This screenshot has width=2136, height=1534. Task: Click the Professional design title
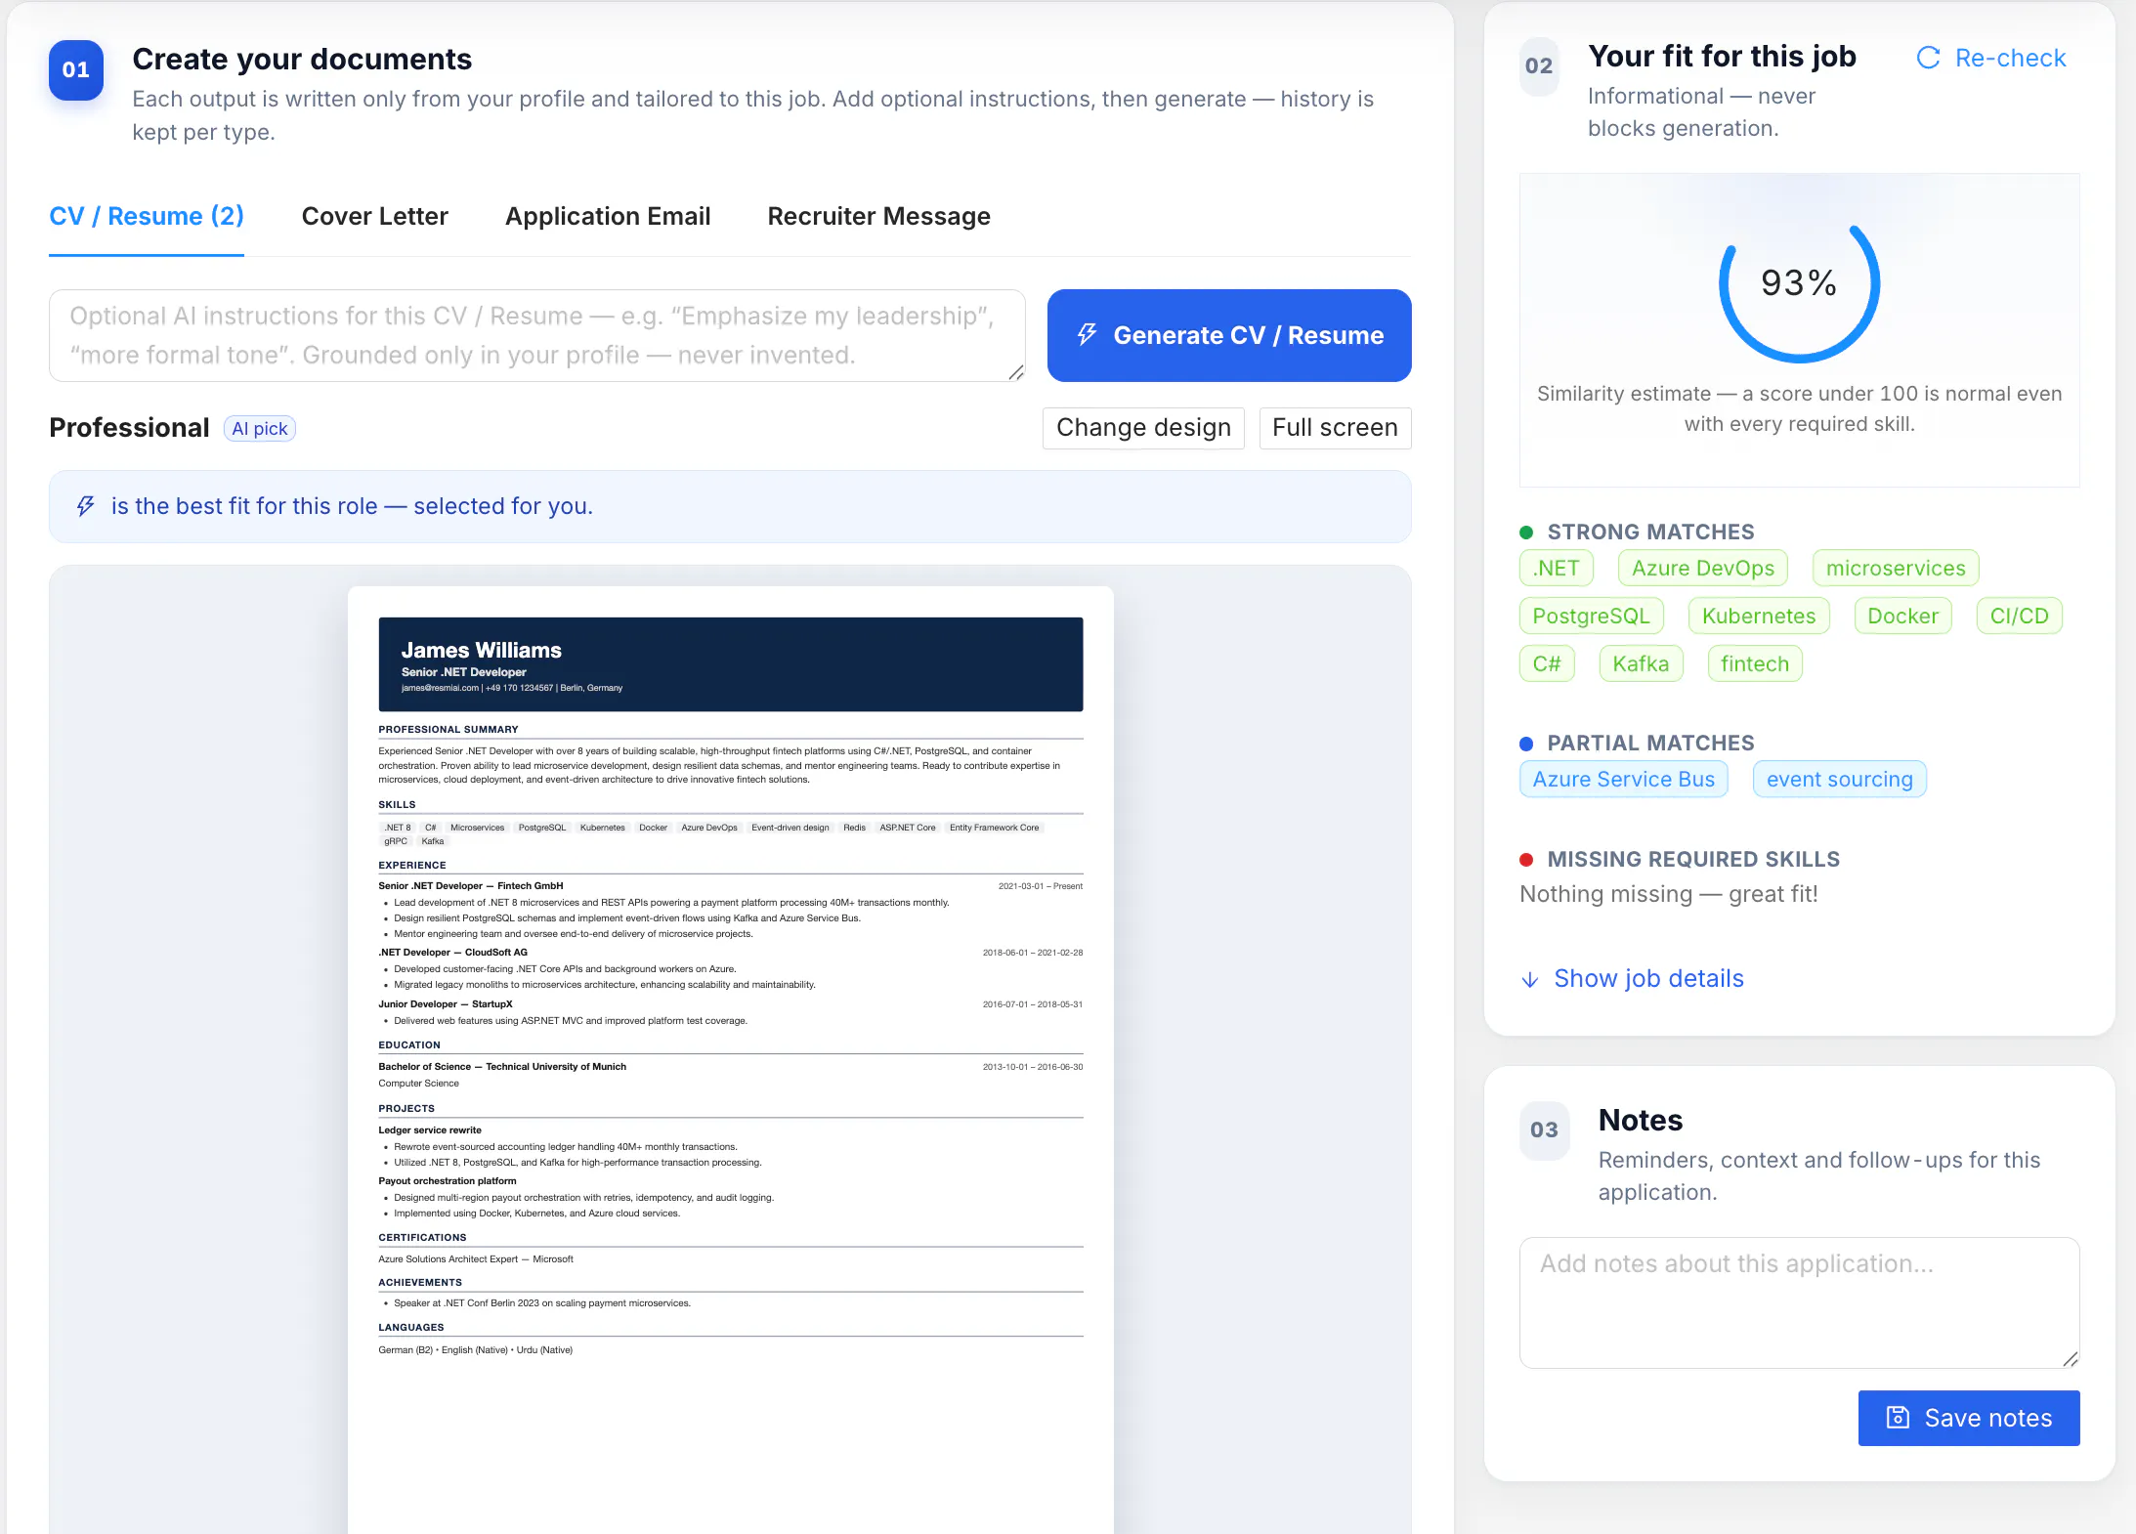129,428
